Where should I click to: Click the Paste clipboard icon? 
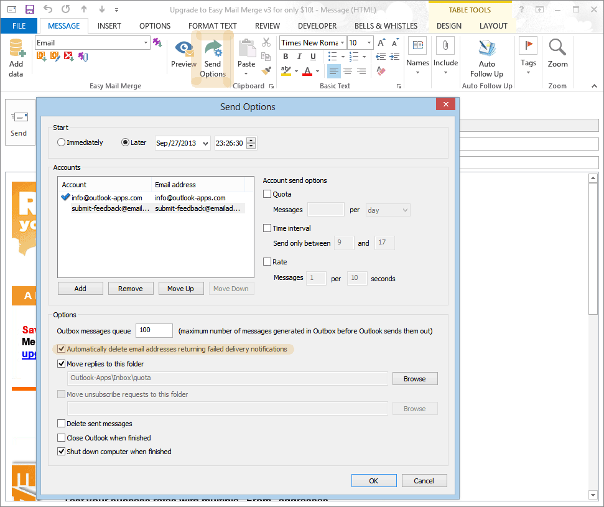pyautogui.click(x=246, y=49)
